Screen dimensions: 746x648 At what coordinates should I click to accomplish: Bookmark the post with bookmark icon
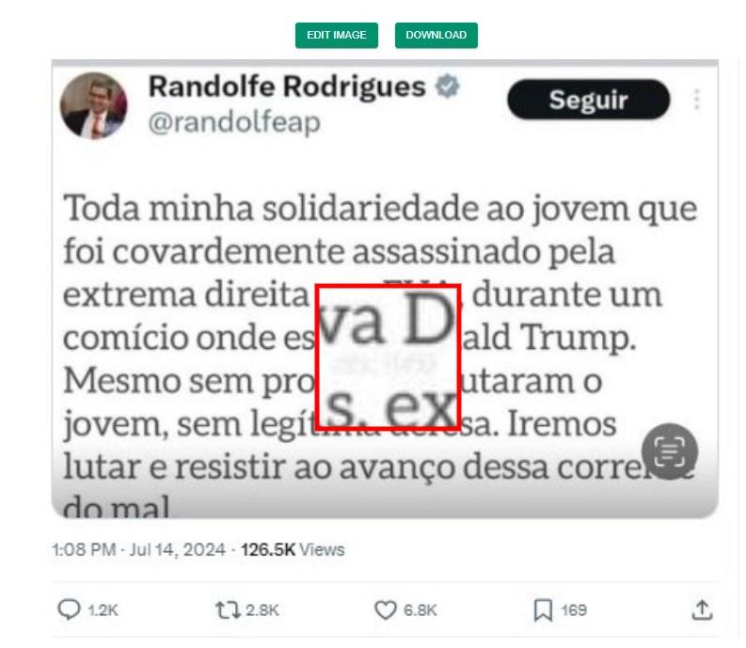543,610
